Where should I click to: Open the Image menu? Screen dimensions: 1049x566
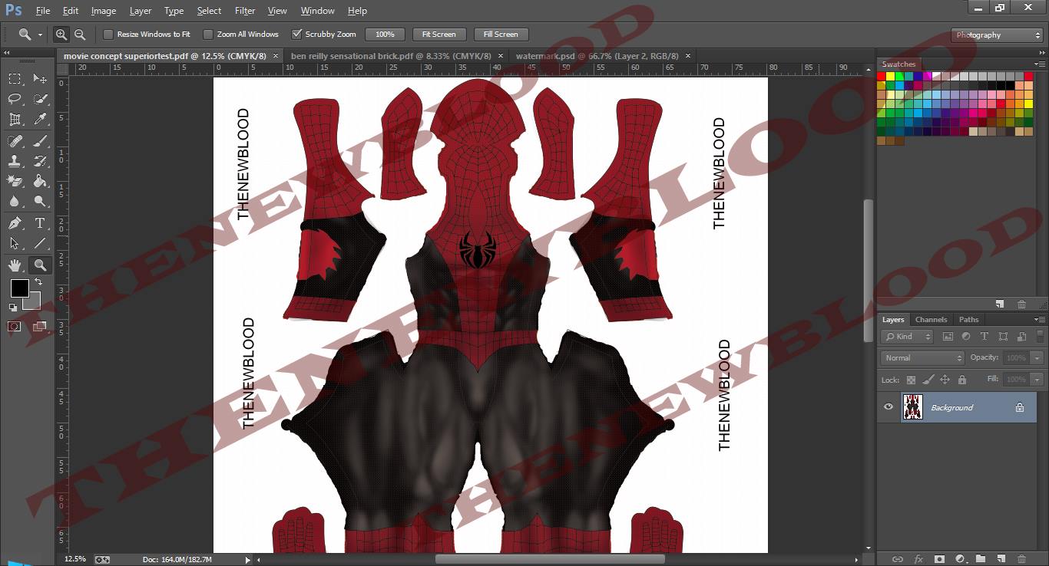104,11
